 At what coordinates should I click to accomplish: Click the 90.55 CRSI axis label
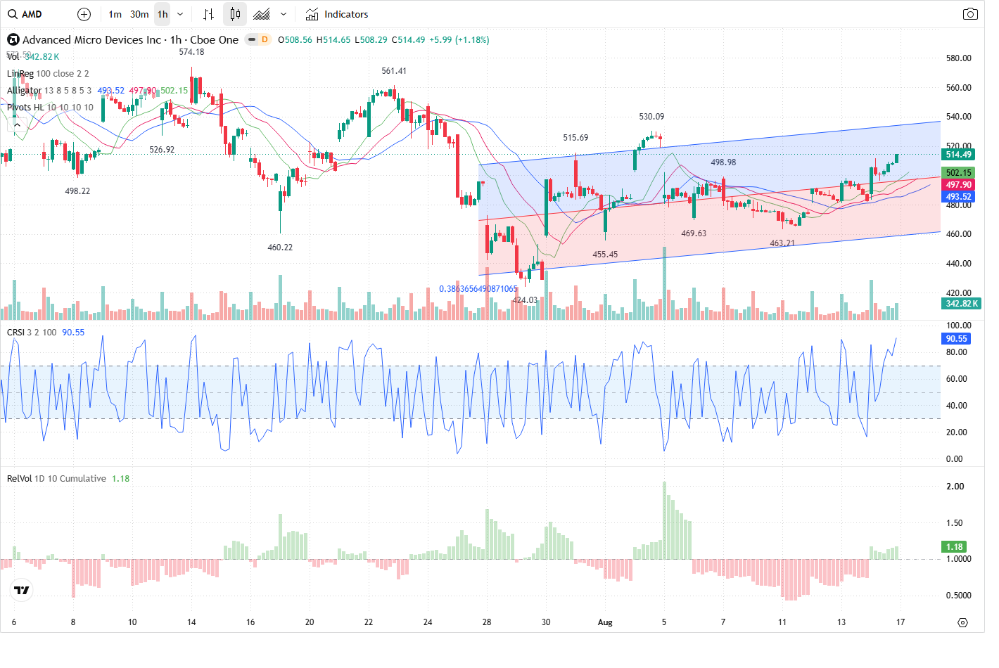(x=956, y=339)
